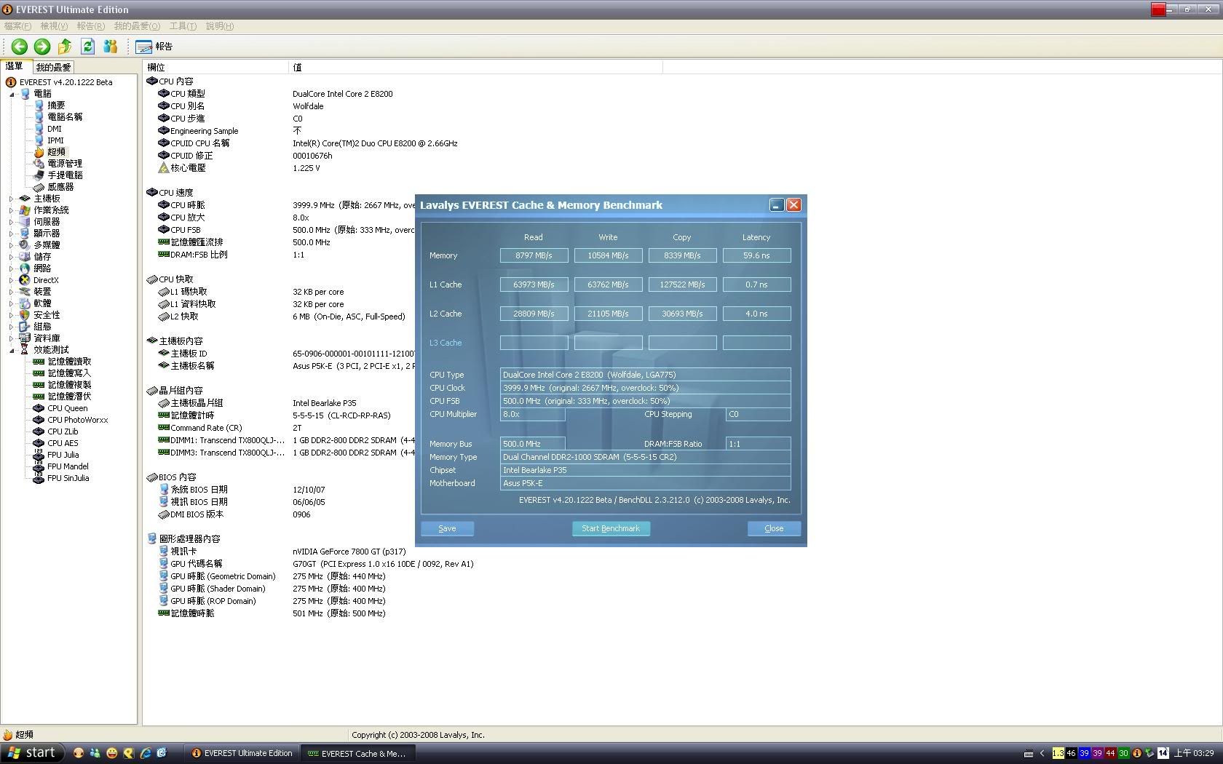Select the 感應器 icon item
This screenshot has width=1223, height=764.
(39, 187)
